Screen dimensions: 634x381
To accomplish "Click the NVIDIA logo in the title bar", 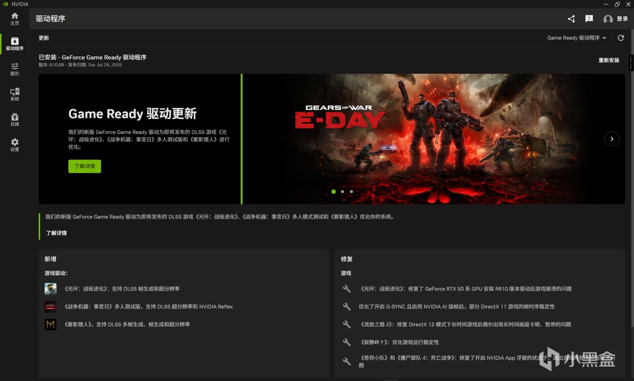I will tap(4, 4).
